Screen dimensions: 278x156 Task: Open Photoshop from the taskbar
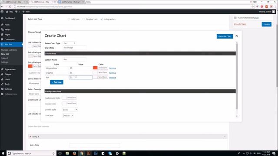click(96, 153)
